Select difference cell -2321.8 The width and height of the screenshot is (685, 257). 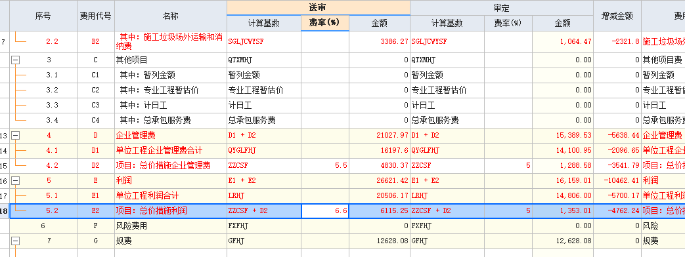(x=617, y=42)
